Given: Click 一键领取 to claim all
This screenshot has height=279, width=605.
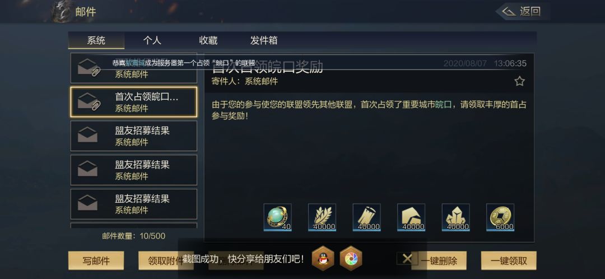Looking at the screenshot, I should point(509,261).
